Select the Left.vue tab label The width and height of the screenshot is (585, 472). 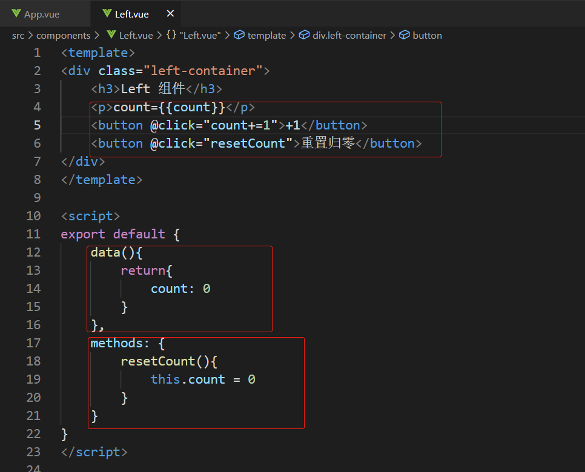tap(132, 14)
